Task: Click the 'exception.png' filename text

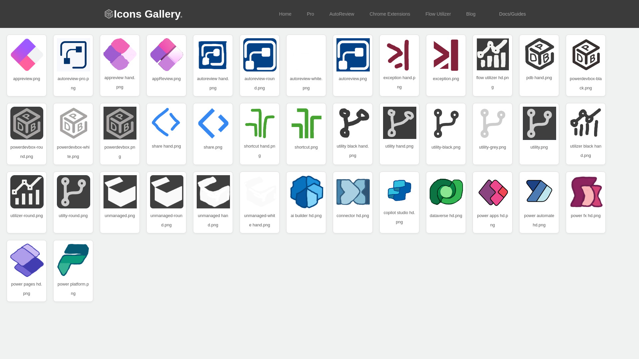Action: [446, 79]
